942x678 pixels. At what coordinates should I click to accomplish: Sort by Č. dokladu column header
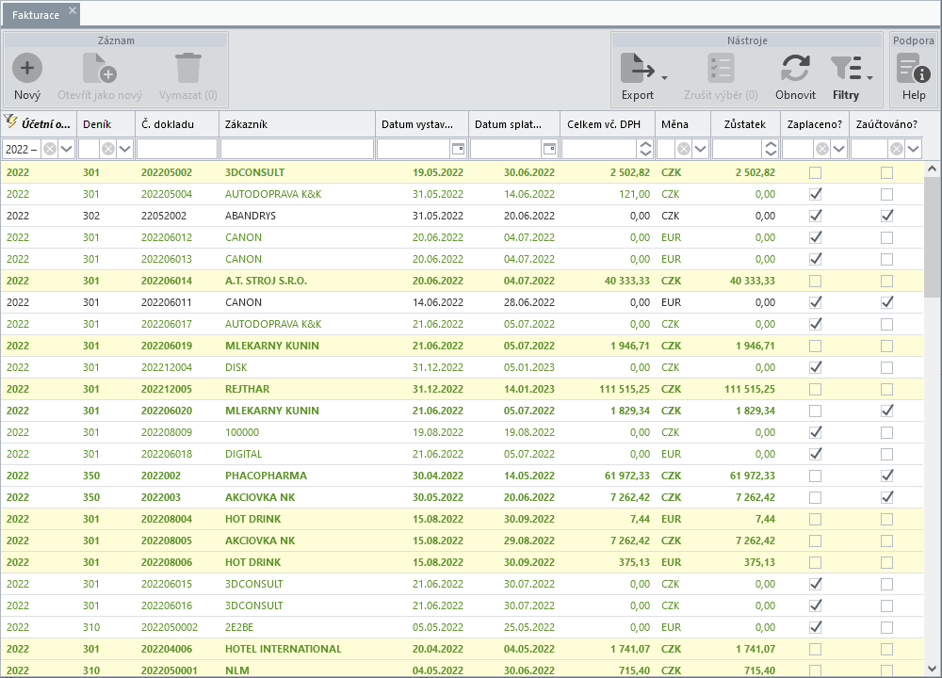pos(177,124)
